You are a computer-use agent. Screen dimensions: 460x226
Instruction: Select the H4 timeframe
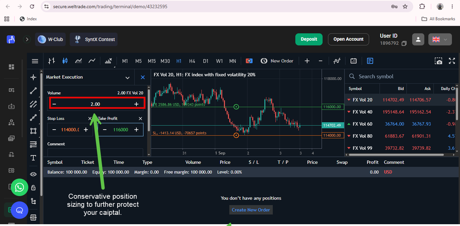[192, 61]
